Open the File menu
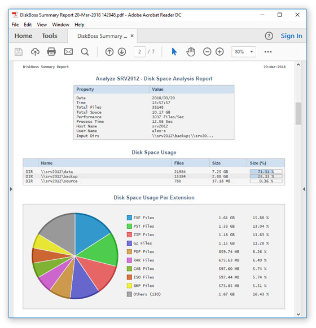The height and width of the screenshot is (328, 316). click(x=15, y=25)
